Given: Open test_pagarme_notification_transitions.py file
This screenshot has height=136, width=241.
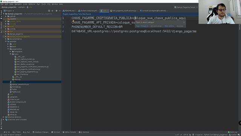Looking at the screenshot, I should (x=32, y=66).
